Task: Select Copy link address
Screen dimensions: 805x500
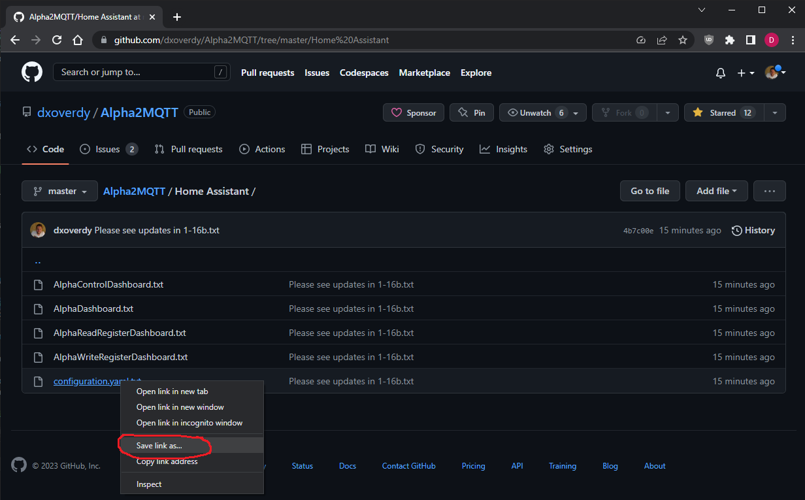Action: (x=192, y=461)
